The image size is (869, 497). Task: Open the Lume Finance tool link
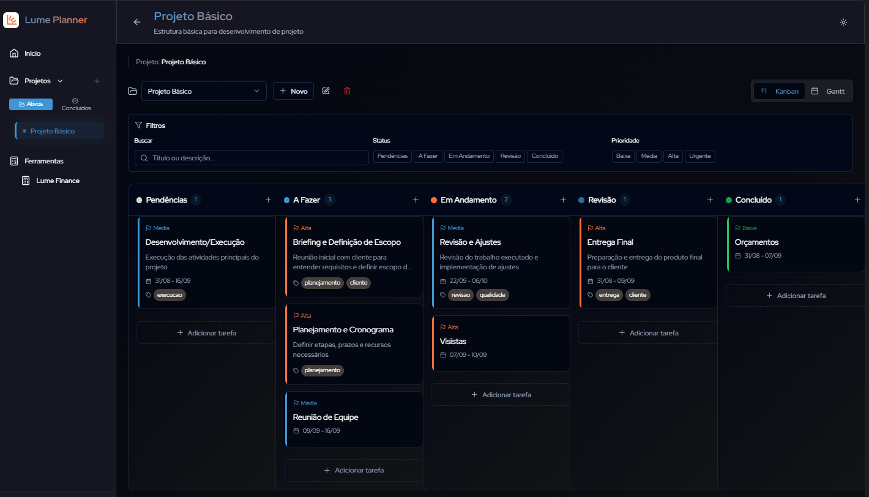58,181
